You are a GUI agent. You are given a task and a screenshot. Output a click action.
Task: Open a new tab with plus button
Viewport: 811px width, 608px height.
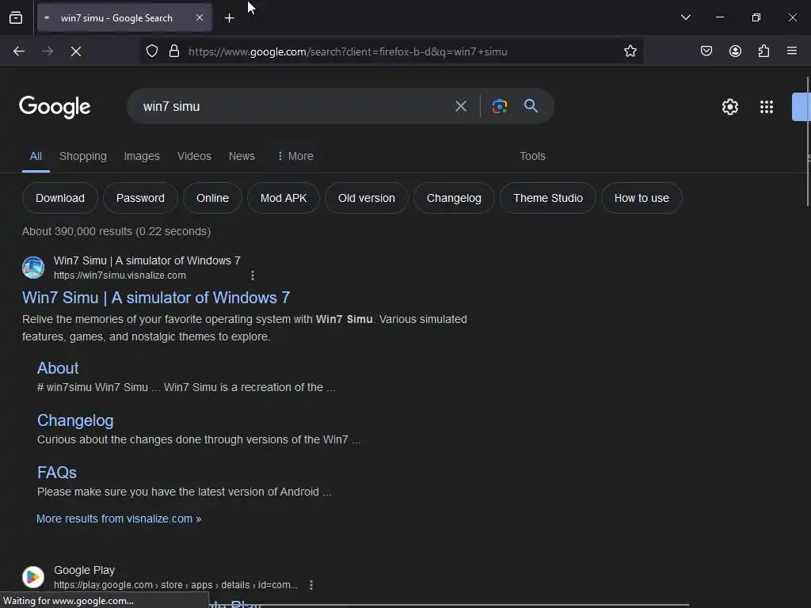click(x=229, y=18)
